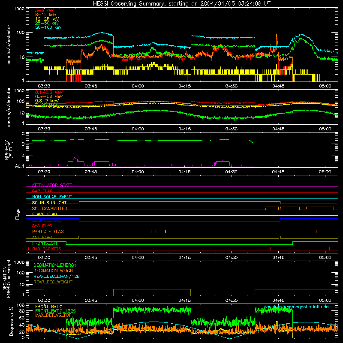Click the DECIMATION_ENERGY legend label
Image resolution: width=343 pixels, height=343 pixels.
[x=55, y=265]
